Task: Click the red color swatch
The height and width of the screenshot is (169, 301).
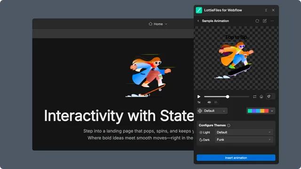Action: (267, 111)
